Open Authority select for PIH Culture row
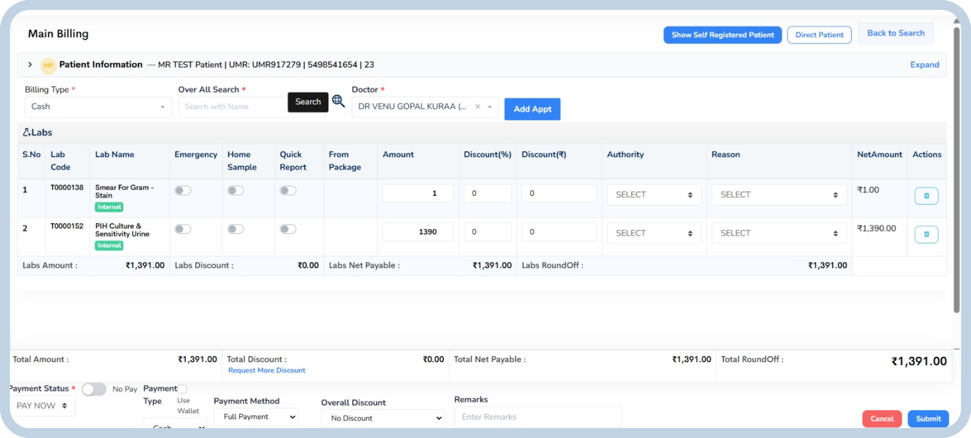The height and width of the screenshot is (438, 971). (654, 233)
